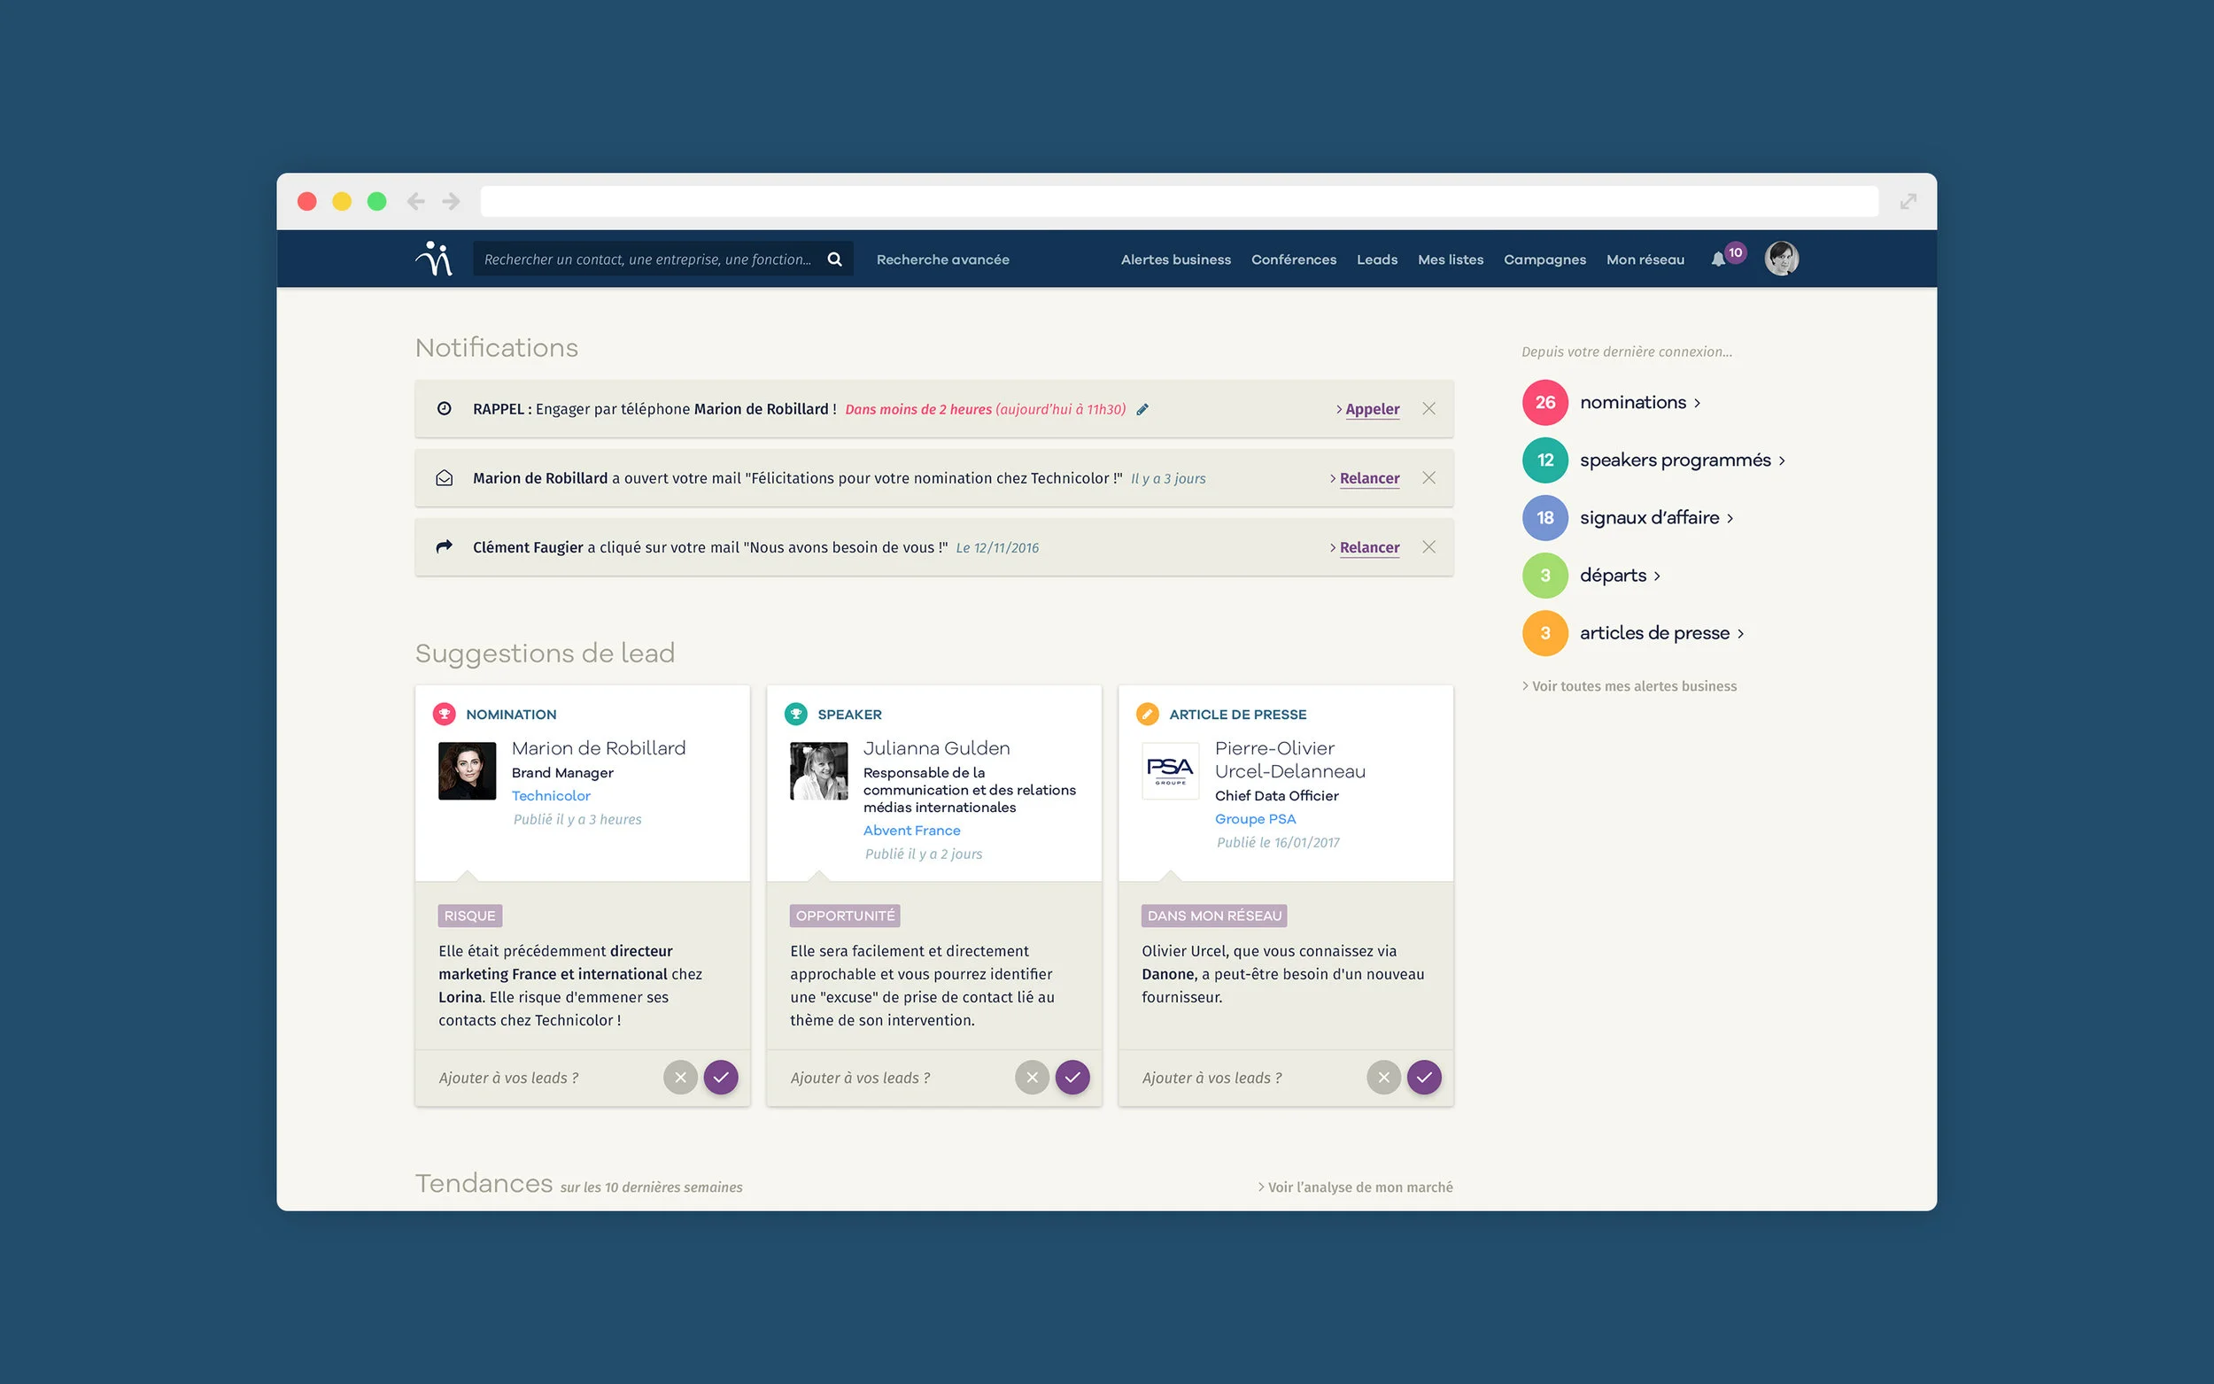
Task: Accept Pierre-Olivier Urcel-Delanneau as a lead
Action: point(1424,1078)
